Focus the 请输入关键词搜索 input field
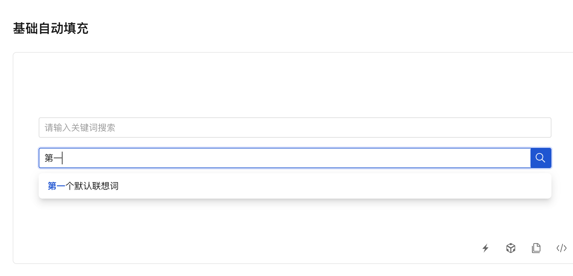This screenshot has width=573, height=276. coord(295,128)
